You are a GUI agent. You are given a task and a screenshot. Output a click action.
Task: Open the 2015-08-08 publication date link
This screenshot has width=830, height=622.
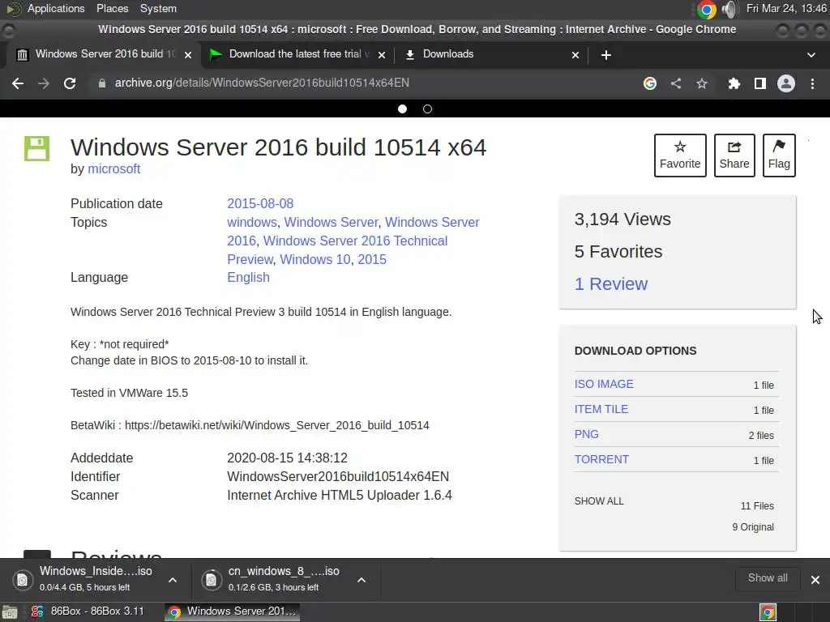(260, 203)
